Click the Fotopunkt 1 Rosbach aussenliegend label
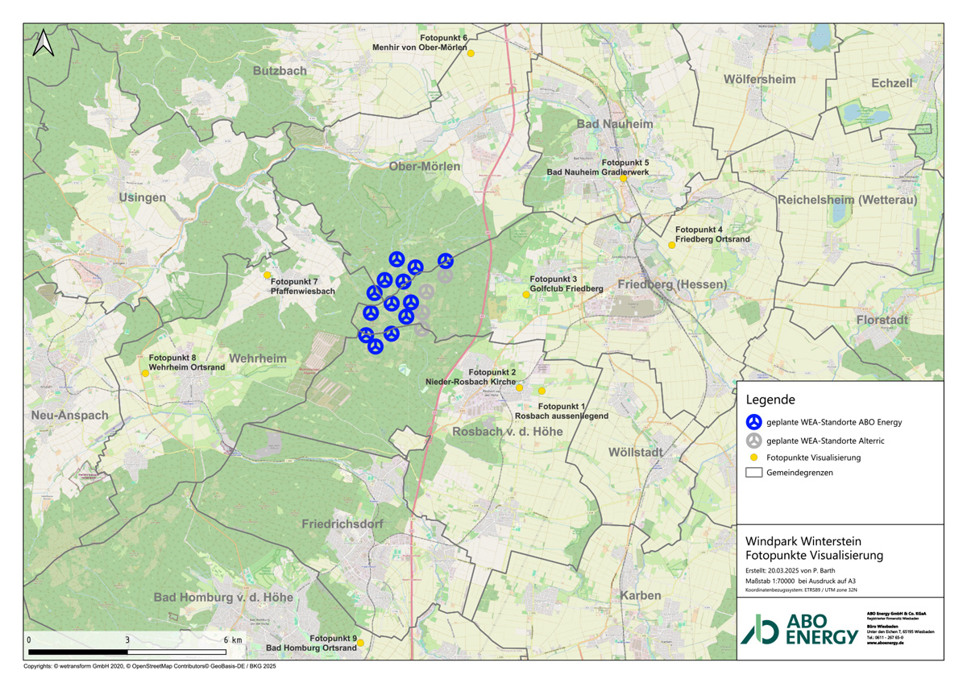The width and height of the screenshot is (967, 683). point(561,411)
